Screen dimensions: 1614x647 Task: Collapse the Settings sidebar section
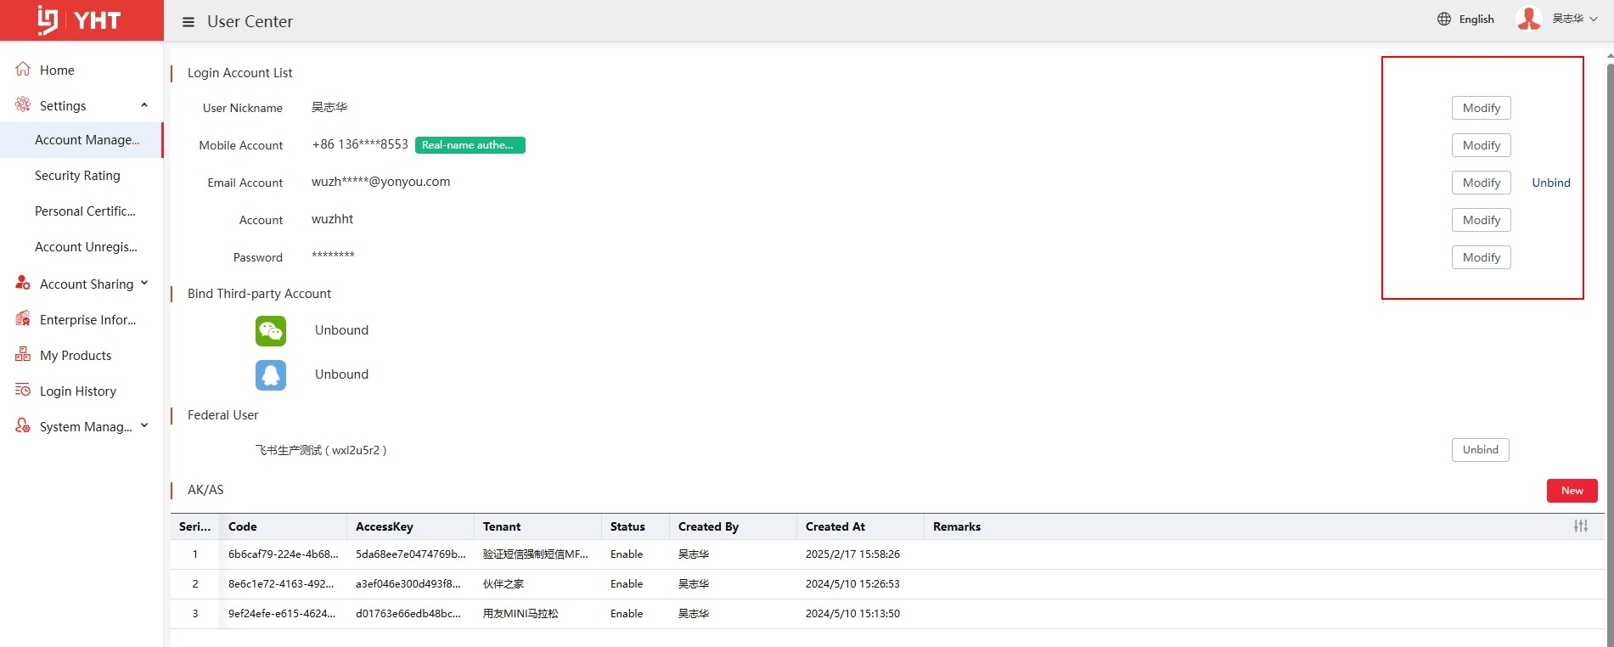tap(144, 105)
